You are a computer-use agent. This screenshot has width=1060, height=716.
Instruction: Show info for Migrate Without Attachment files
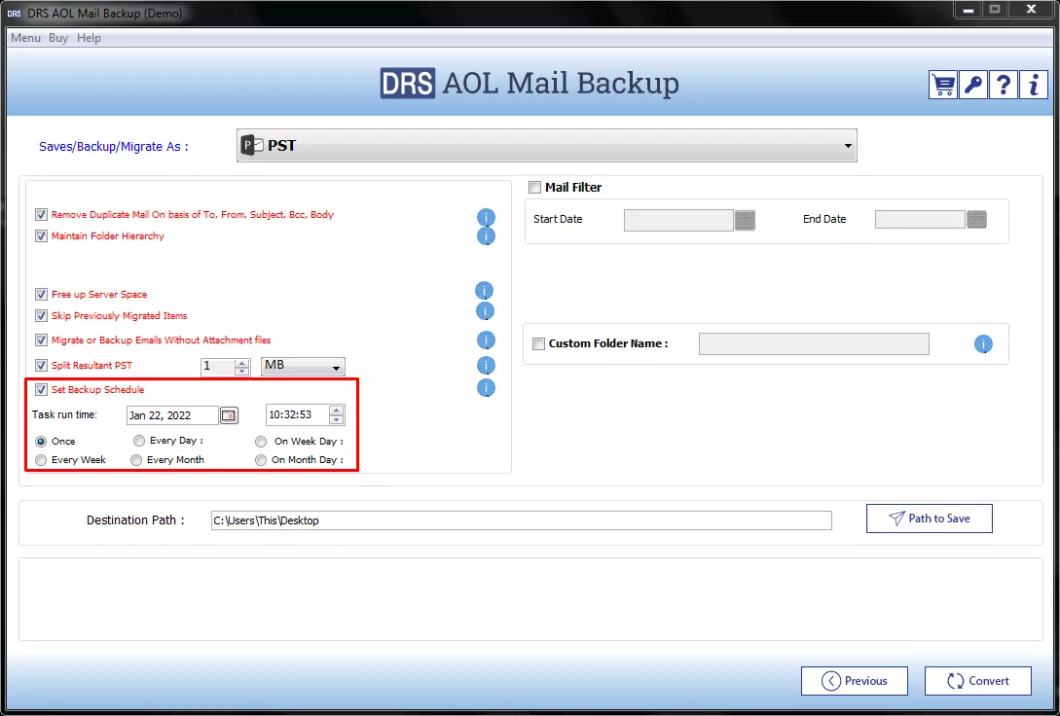486,340
